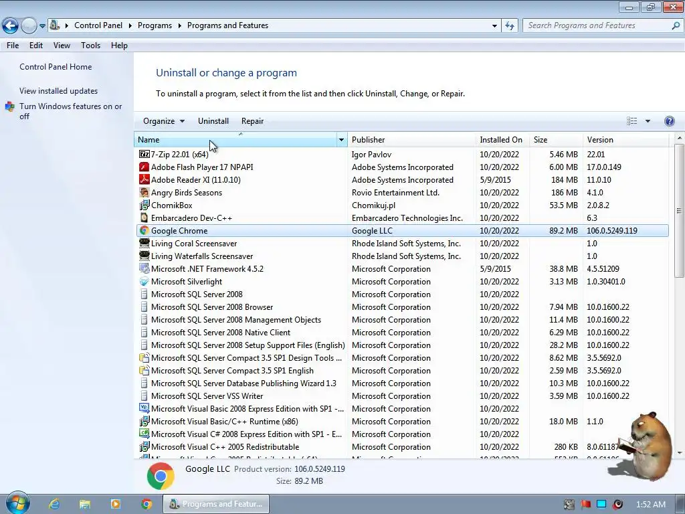Click the Adobe Flash Player icon
This screenshot has width=685, height=514.
144,167
